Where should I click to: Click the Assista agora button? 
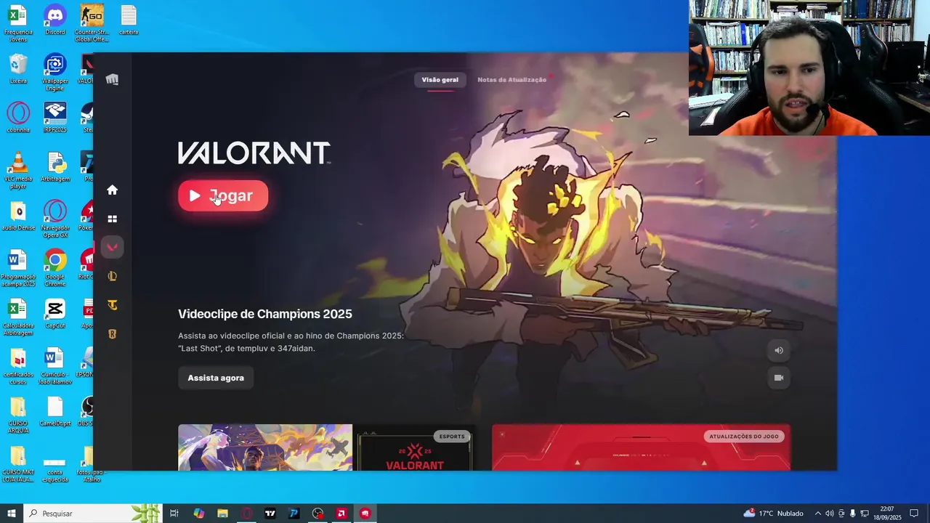click(x=216, y=378)
